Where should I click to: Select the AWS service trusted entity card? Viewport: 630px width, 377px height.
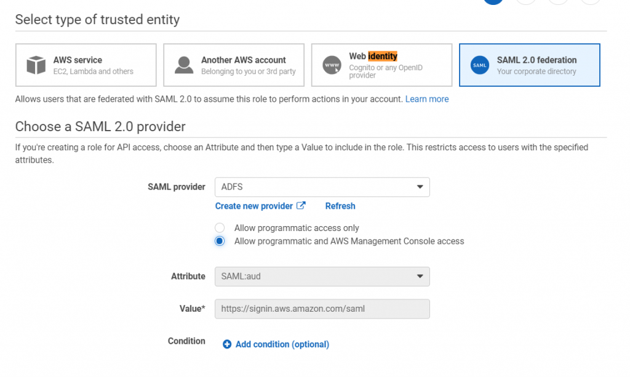86,65
